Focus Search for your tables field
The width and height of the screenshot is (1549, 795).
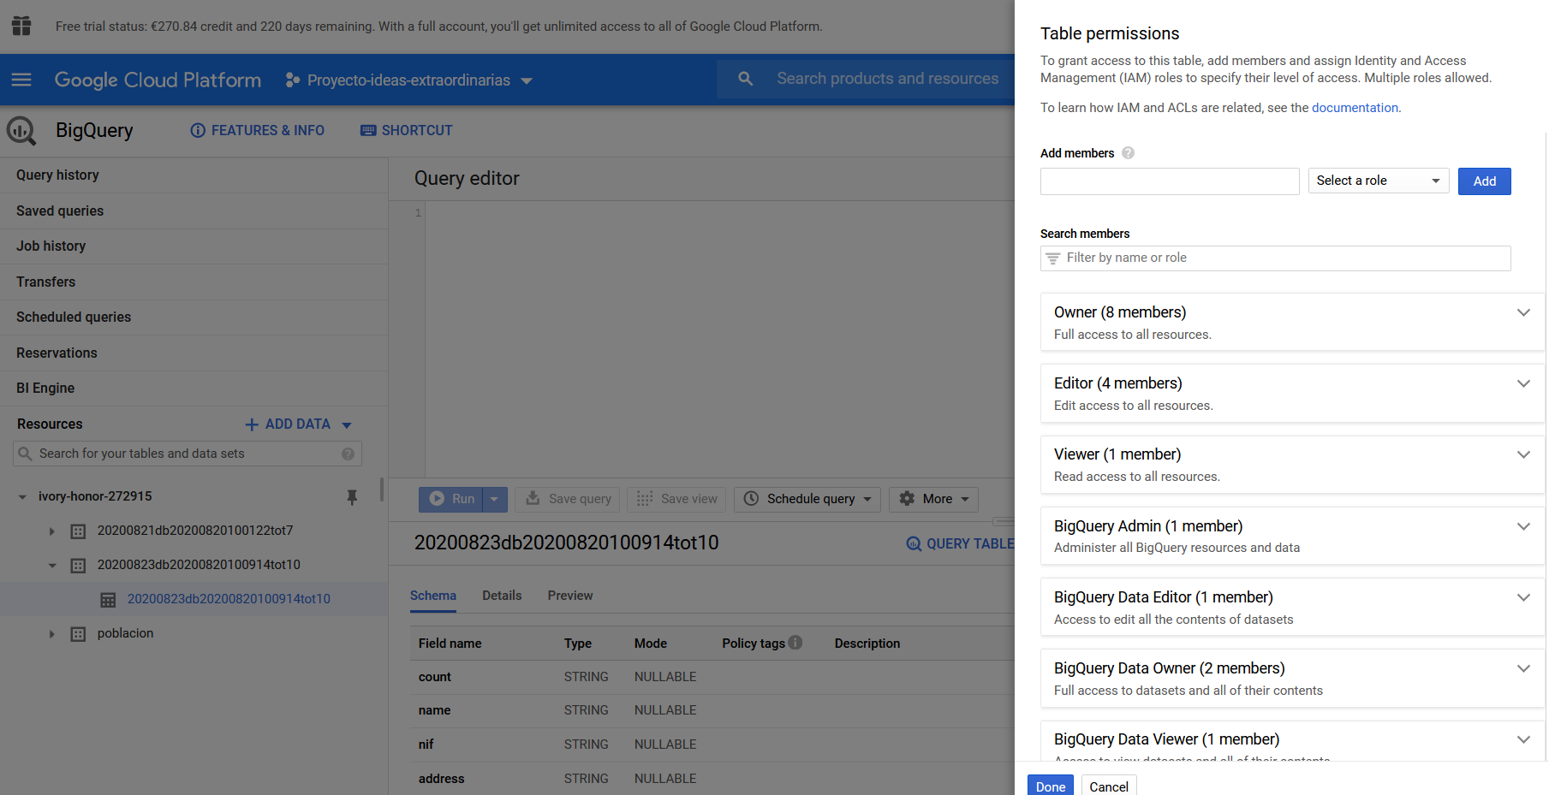[188, 454]
